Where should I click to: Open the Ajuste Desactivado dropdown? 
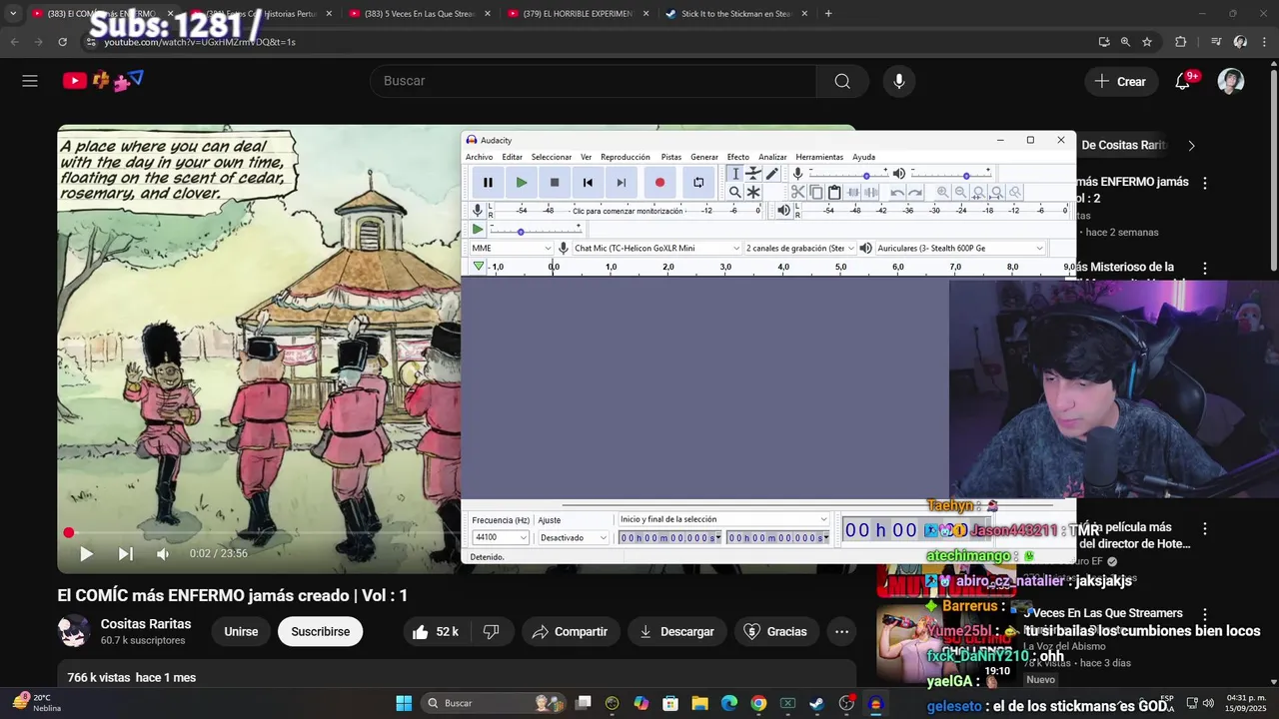click(x=573, y=537)
